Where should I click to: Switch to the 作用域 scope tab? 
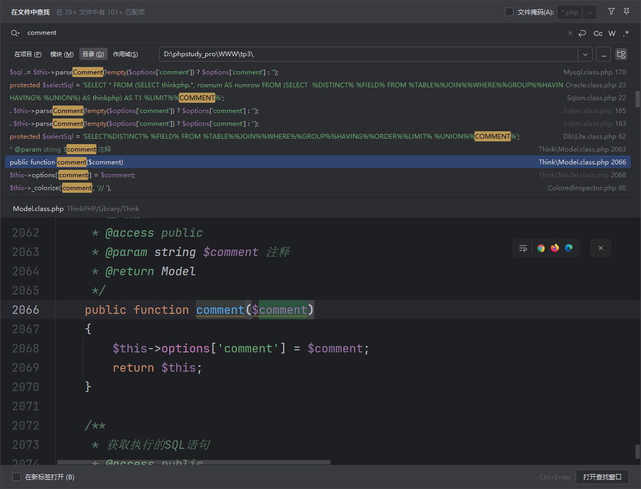click(x=125, y=54)
